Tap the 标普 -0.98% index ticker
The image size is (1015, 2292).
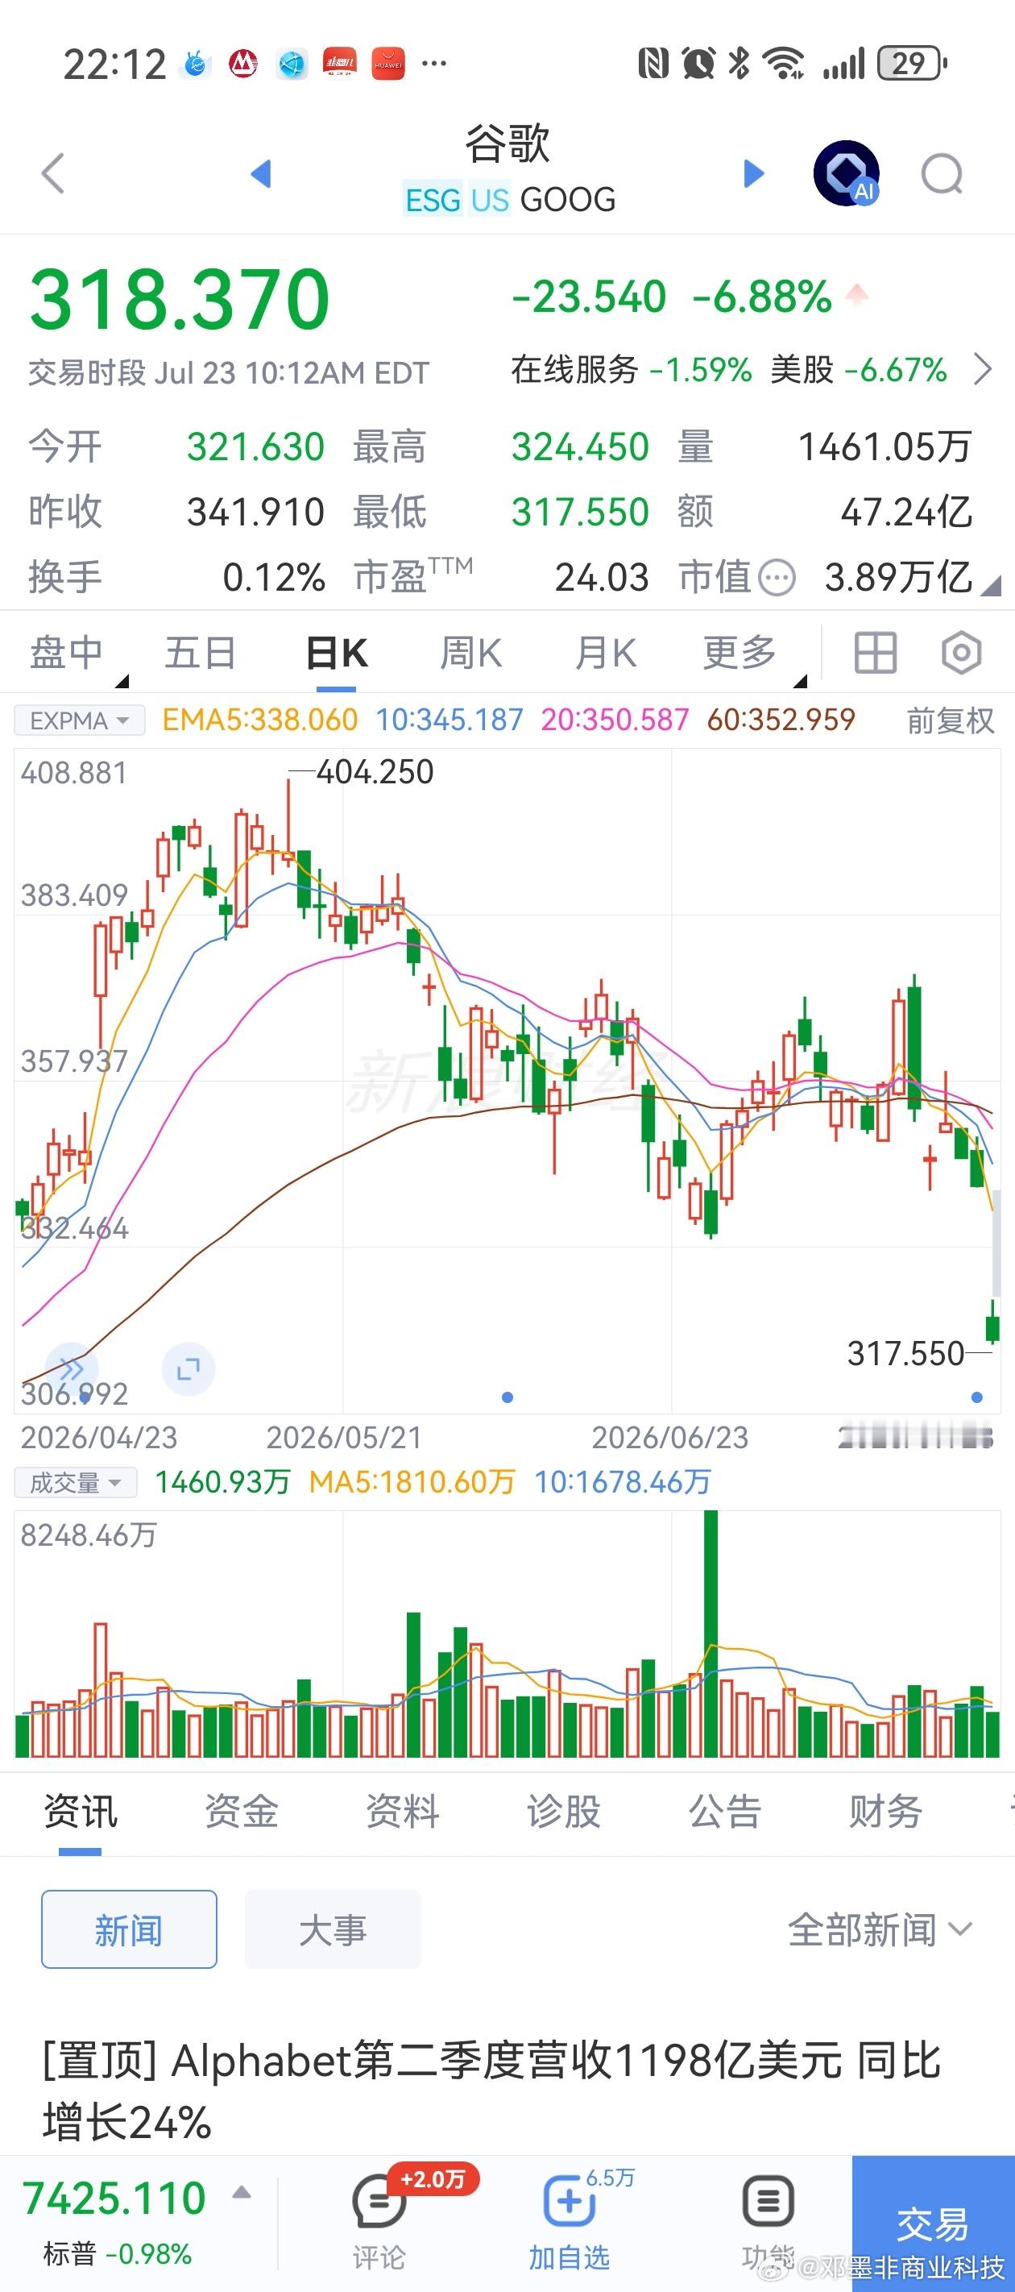coord(118,2254)
